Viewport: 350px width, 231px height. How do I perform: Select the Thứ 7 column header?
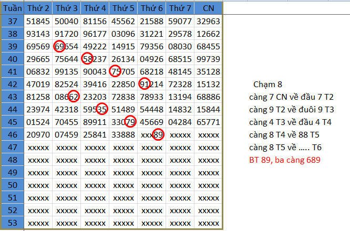click(180, 8)
